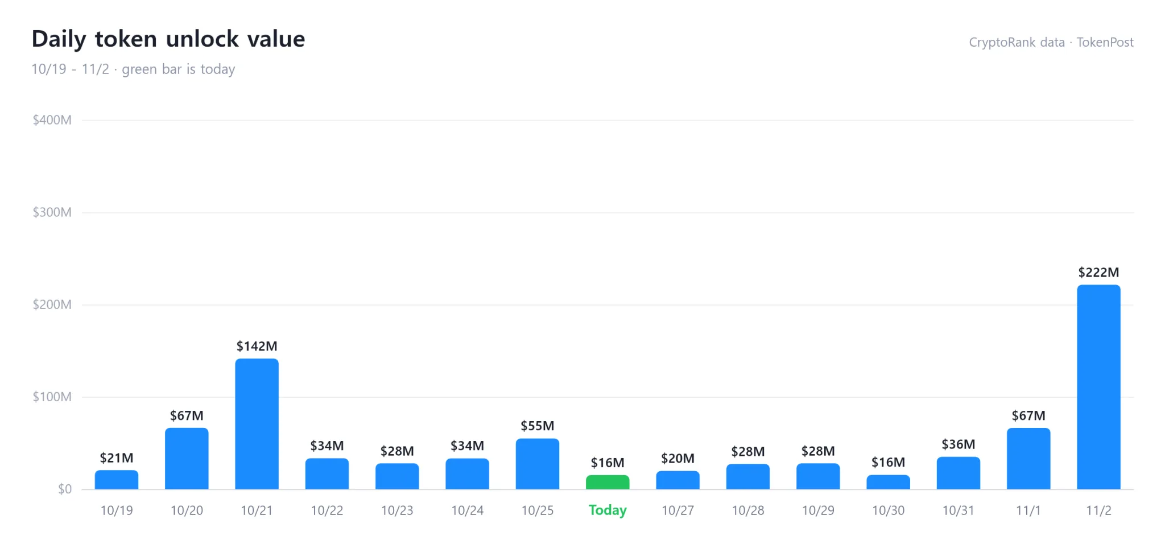Select the bar for 10/28
1165x544 pixels.
(748, 477)
